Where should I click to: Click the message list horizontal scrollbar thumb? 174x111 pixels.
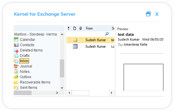pyautogui.click(x=80, y=93)
